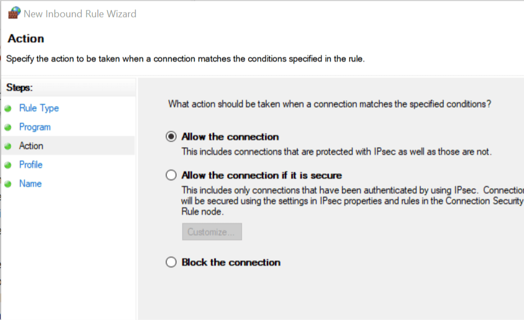This screenshot has width=524, height=320.
Task: Click the green bullet beside Profile
Action: (x=8, y=165)
